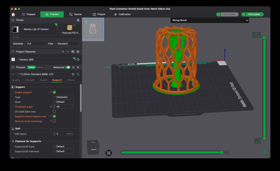Click the Print plate button
This screenshot has height=171, width=280.
point(254,15)
